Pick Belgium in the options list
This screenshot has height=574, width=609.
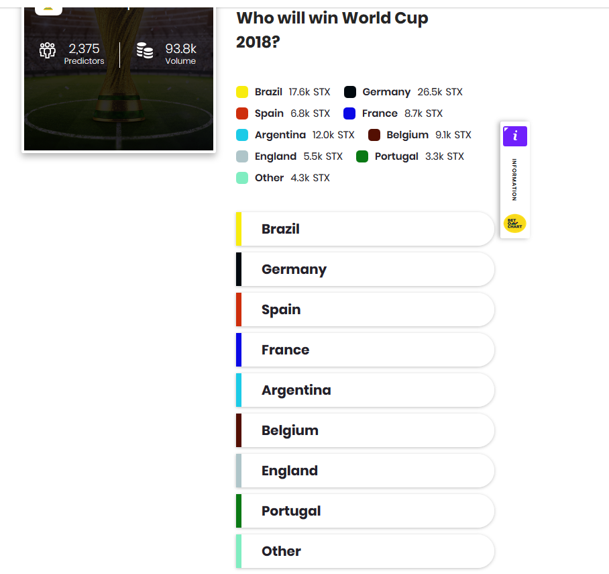(x=366, y=430)
